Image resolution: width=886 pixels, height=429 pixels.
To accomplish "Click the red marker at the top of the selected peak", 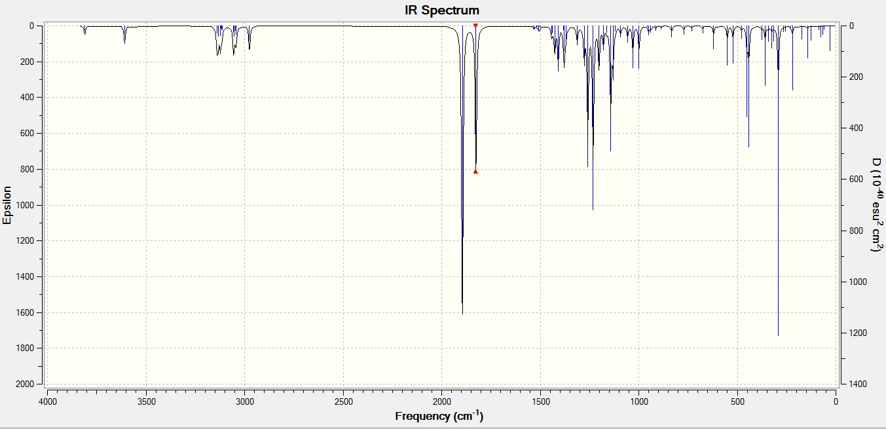I will (x=475, y=25).
